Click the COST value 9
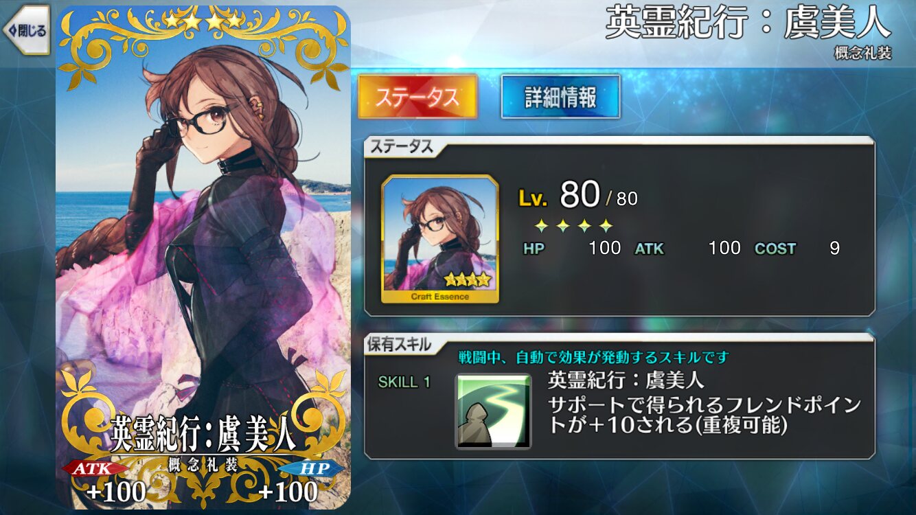Image resolution: width=916 pixels, height=515 pixels. 834,248
